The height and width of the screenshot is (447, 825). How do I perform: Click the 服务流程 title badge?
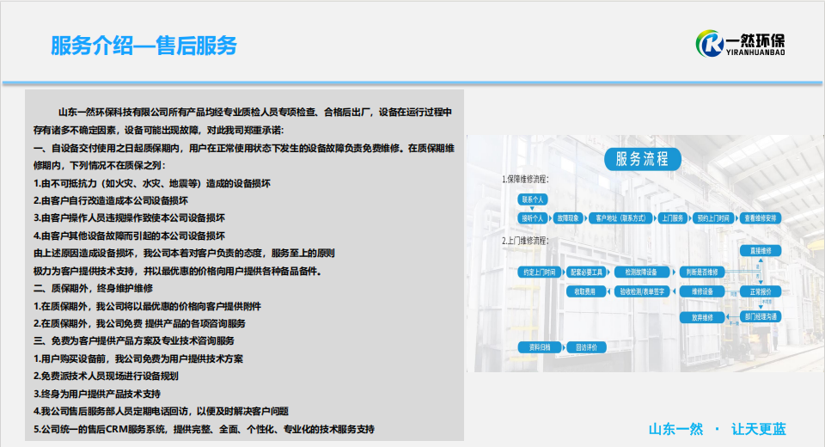tap(642, 158)
